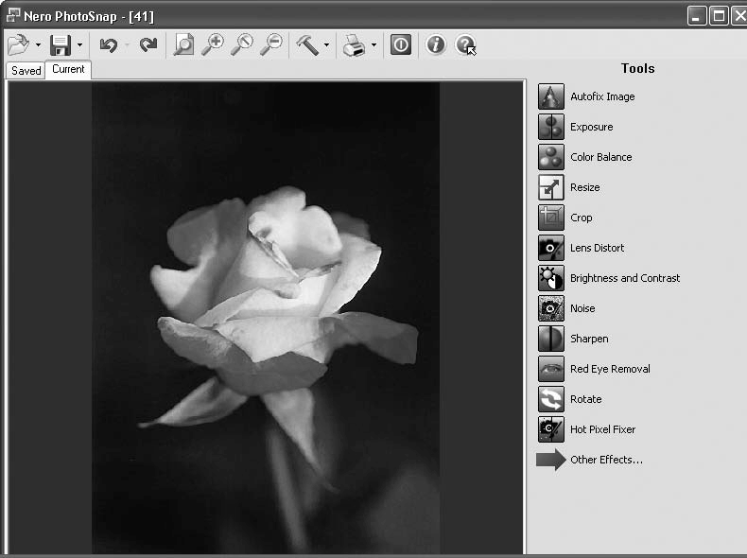Undo the last edit

(109, 44)
